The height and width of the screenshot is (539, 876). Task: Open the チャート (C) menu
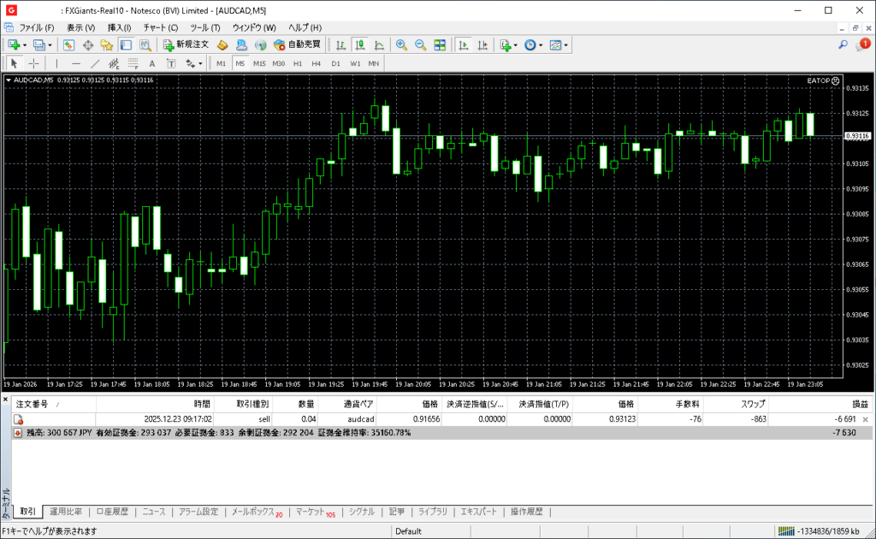(161, 27)
